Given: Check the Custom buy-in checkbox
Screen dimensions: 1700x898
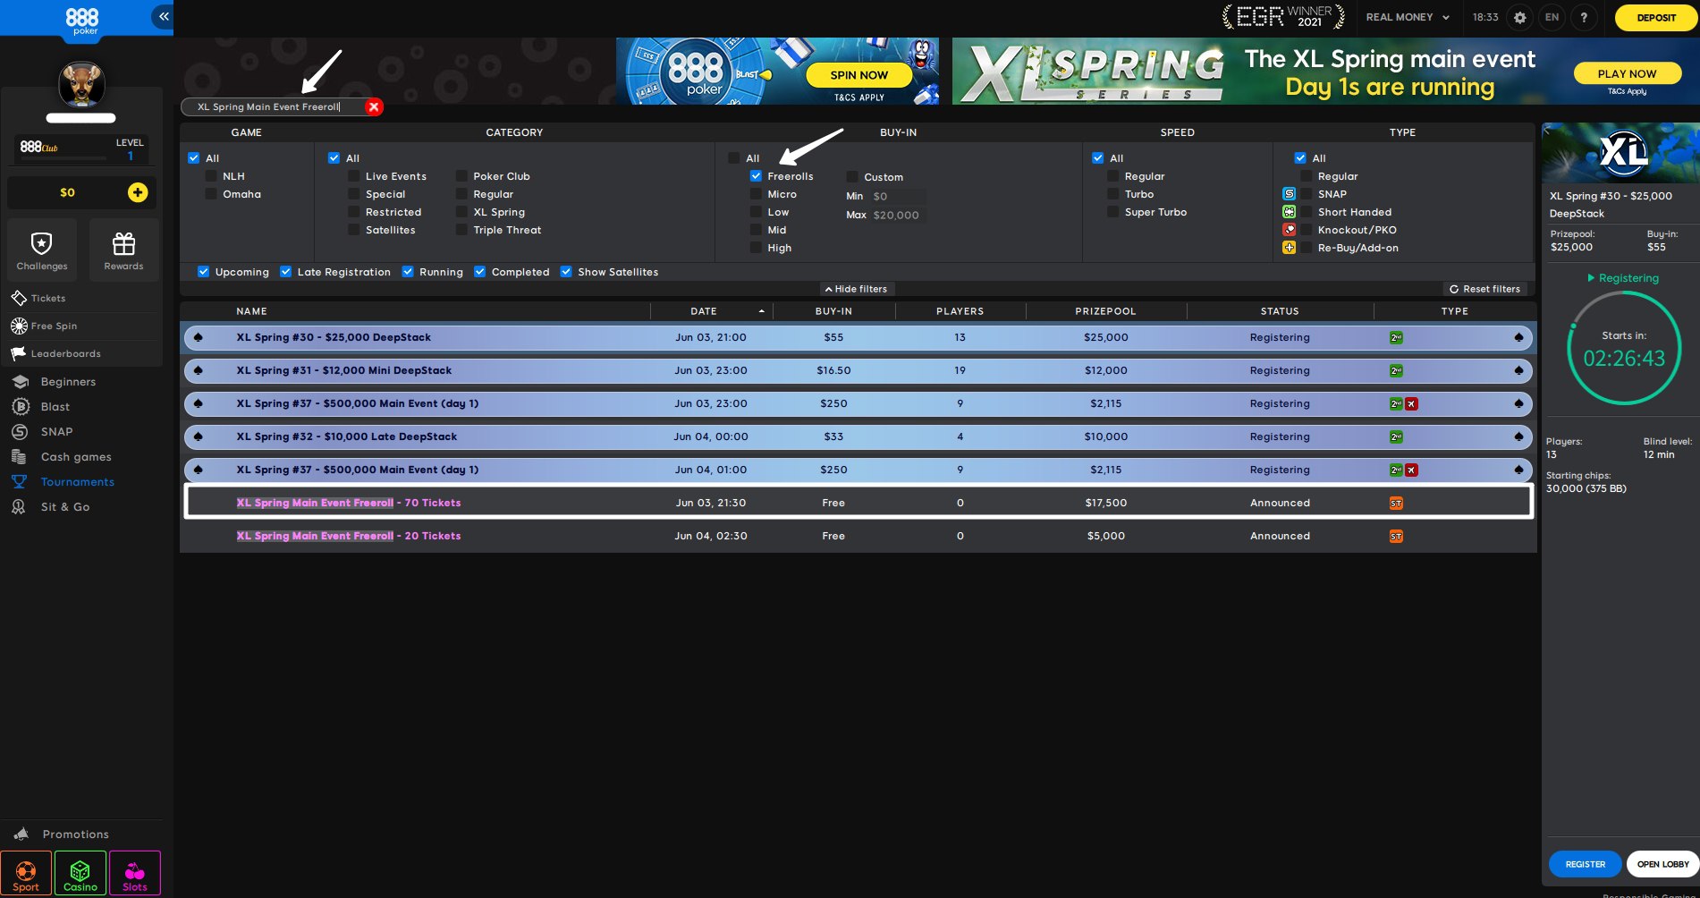Looking at the screenshot, I should 852,177.
